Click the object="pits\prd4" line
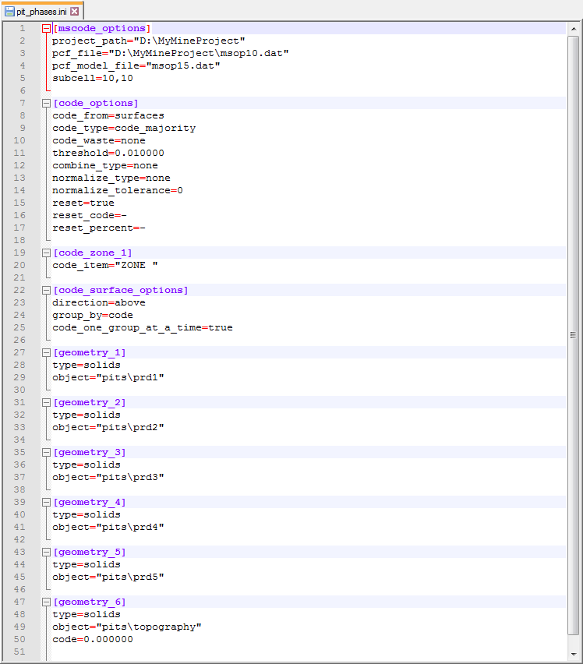This screenshot has height=664, width=583. click(x=108, y=527)
